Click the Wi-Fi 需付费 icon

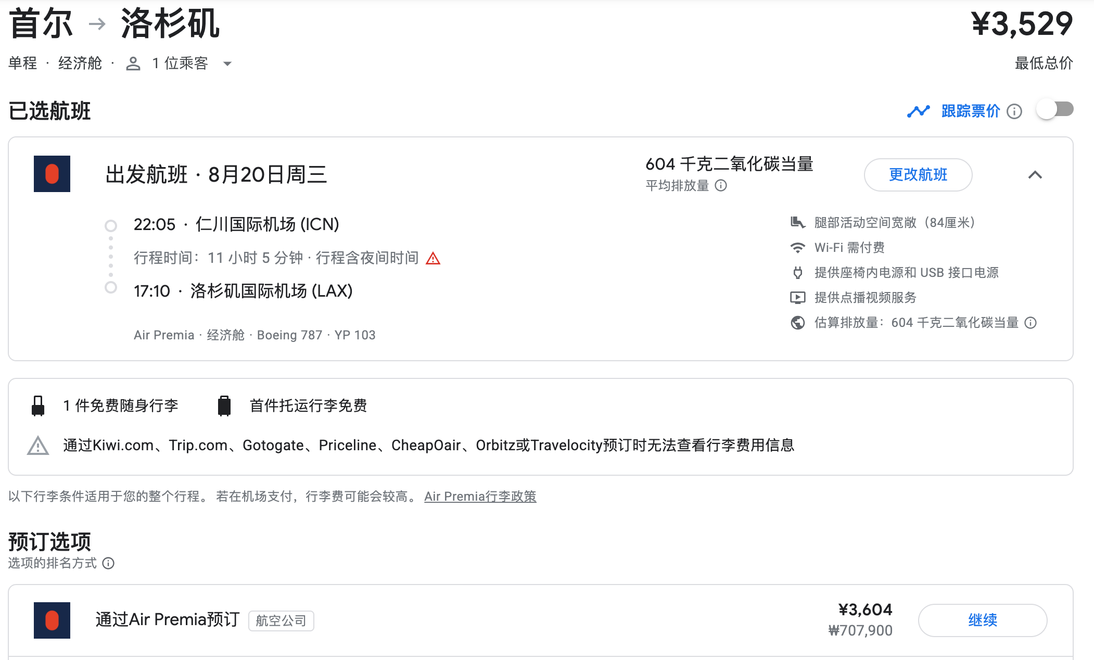point(797,248)
